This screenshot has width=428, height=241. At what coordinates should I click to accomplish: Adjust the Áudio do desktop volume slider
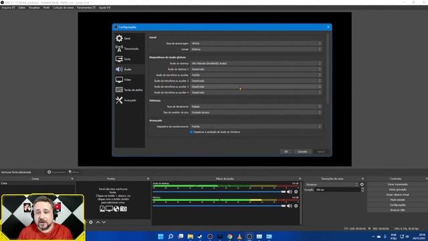coord(219,192)
